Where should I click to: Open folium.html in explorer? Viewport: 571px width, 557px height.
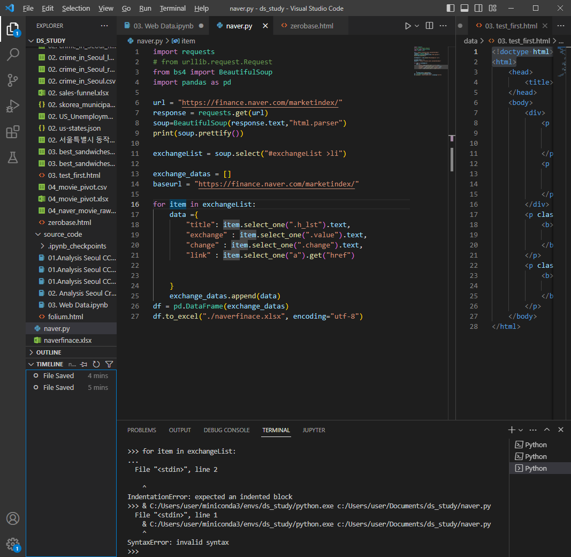click(71, 317)
